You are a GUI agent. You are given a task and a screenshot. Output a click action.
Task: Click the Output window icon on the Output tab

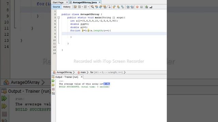(53, 77)
